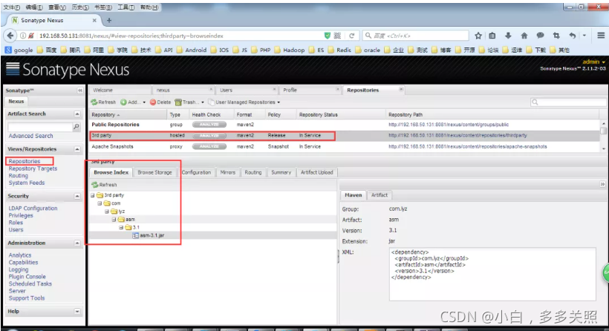Click ANALYZE button for Public Repositories
Viewport: 609px width, 331px height.
click(209, 125)
